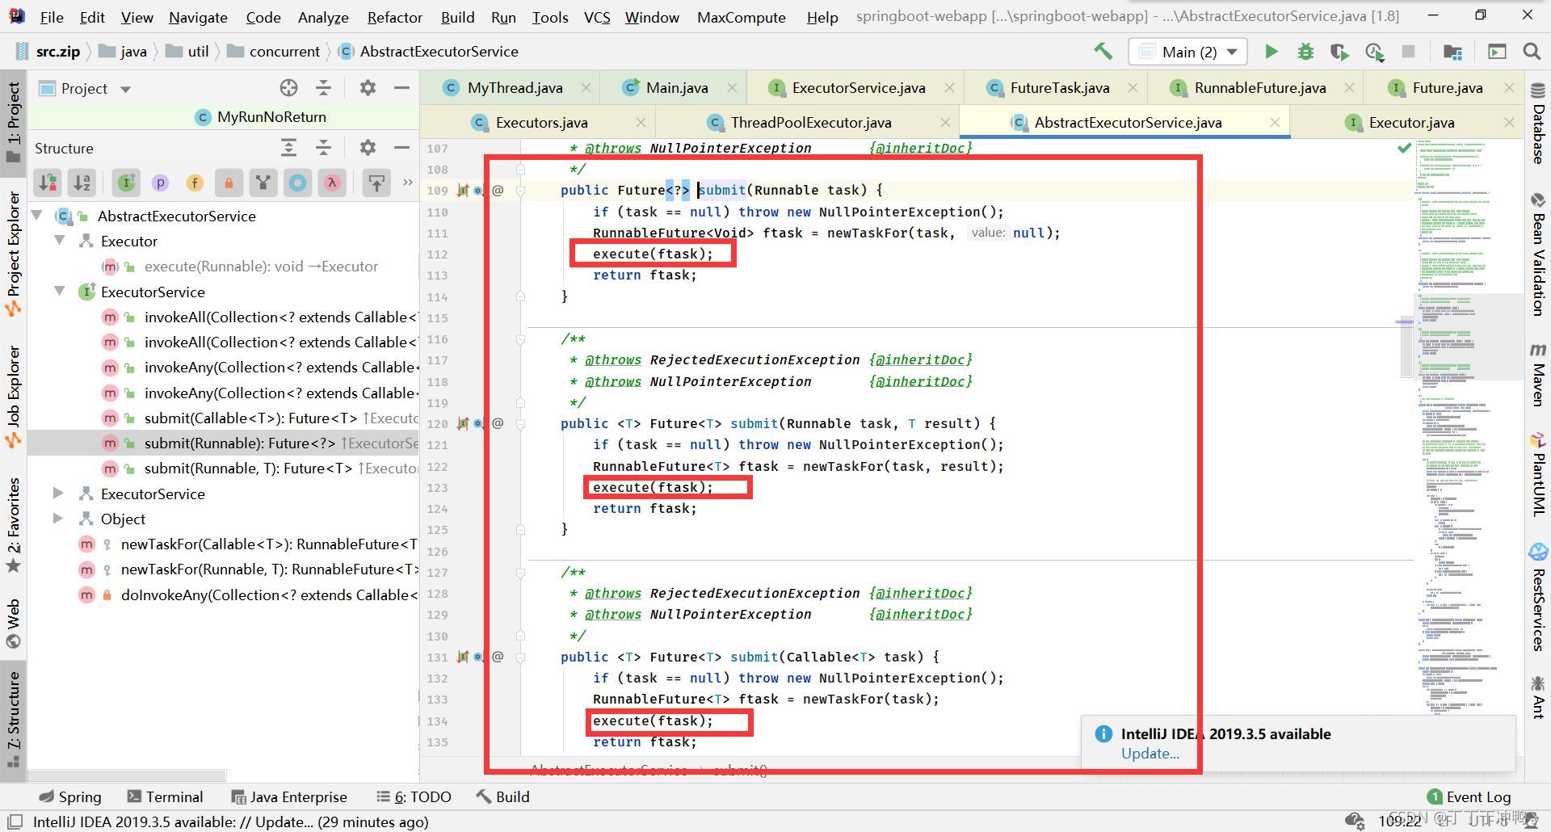
Task: Toggle Show Fields filter in Structure
Action: coord(195,183)
